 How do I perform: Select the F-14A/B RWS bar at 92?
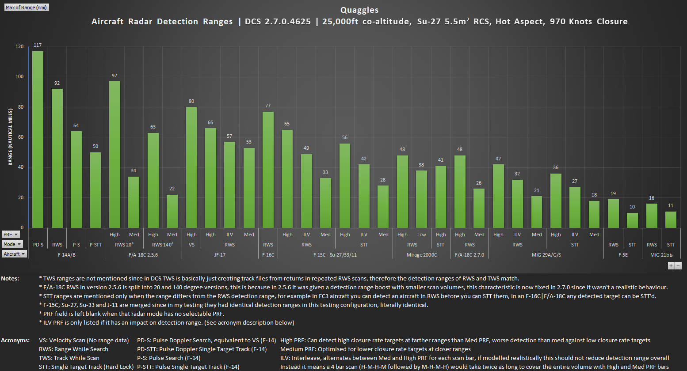click(x=57, y=158)
